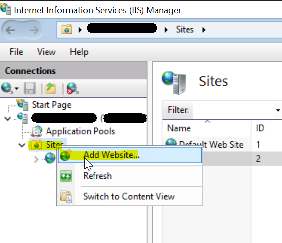Click the Save connections floppy icon
The width and height of the screenshot is (282, 243).
(30, 88)
